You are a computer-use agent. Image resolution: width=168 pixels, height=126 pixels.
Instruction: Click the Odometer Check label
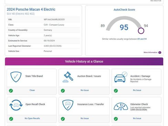pos(139,104)
